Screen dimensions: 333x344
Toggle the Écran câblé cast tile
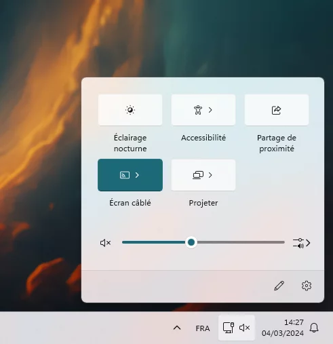point(125,175)
